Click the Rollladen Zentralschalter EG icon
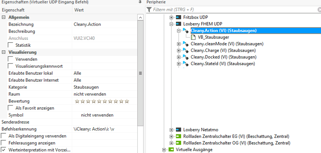 179,136
